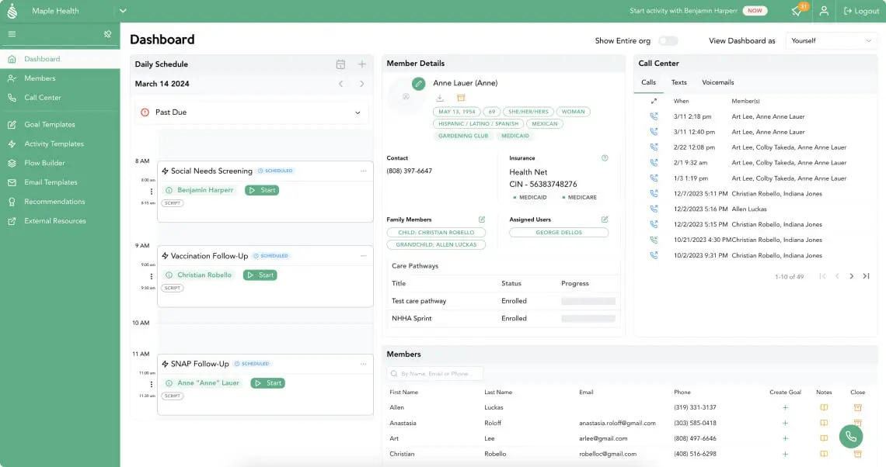
Task: Open Flow Builder from the sidebar
Action: 44,163
